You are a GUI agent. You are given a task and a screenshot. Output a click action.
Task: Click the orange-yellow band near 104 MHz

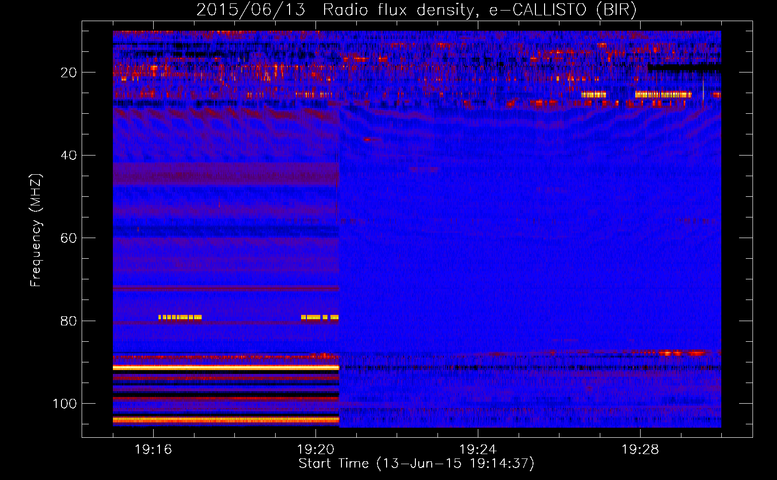(x=226, y=420)
